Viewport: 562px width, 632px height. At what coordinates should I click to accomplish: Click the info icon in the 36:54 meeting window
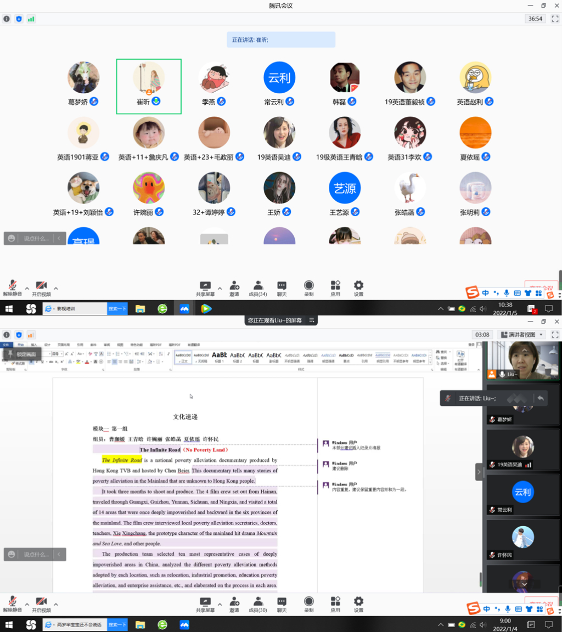(7, 19)
